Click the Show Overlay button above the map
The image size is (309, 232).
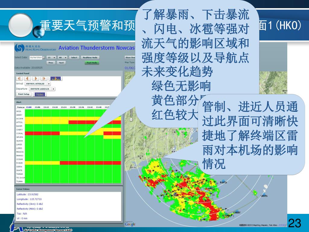click(130, 58)
